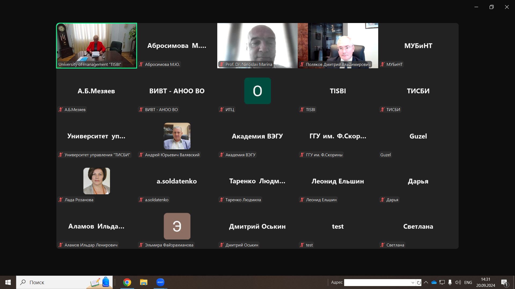
Task: Click muted mic icon beside Таренко Людмила
Action: point(222,200)
